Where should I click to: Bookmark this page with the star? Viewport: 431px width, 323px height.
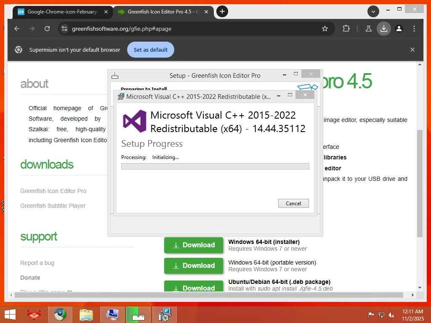coord(325,29)
